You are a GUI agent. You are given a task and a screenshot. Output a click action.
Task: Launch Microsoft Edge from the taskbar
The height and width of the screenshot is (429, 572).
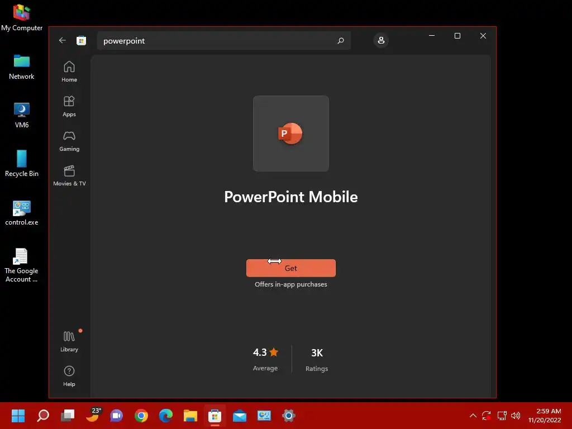point(165,416)
